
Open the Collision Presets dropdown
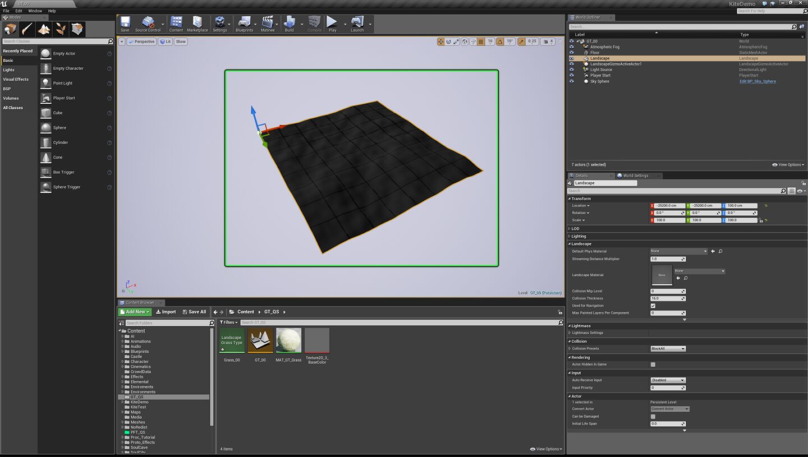pos(668,349)
